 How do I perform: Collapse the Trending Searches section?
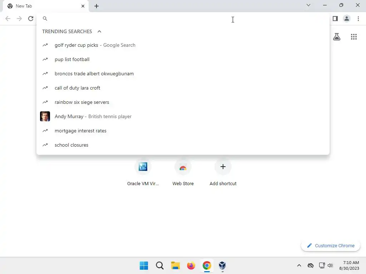(x=99, y=31)
